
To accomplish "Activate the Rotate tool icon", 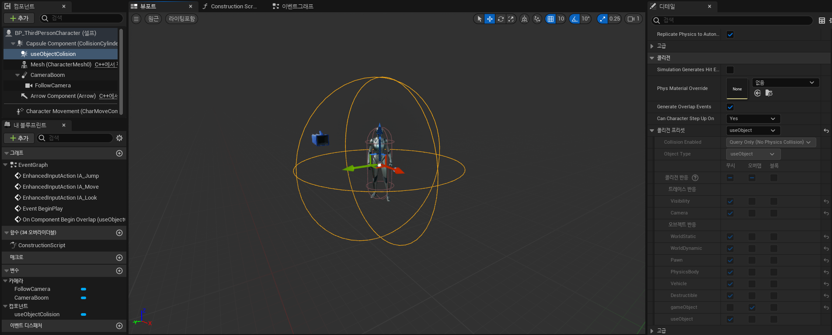I will coord(501,19).
